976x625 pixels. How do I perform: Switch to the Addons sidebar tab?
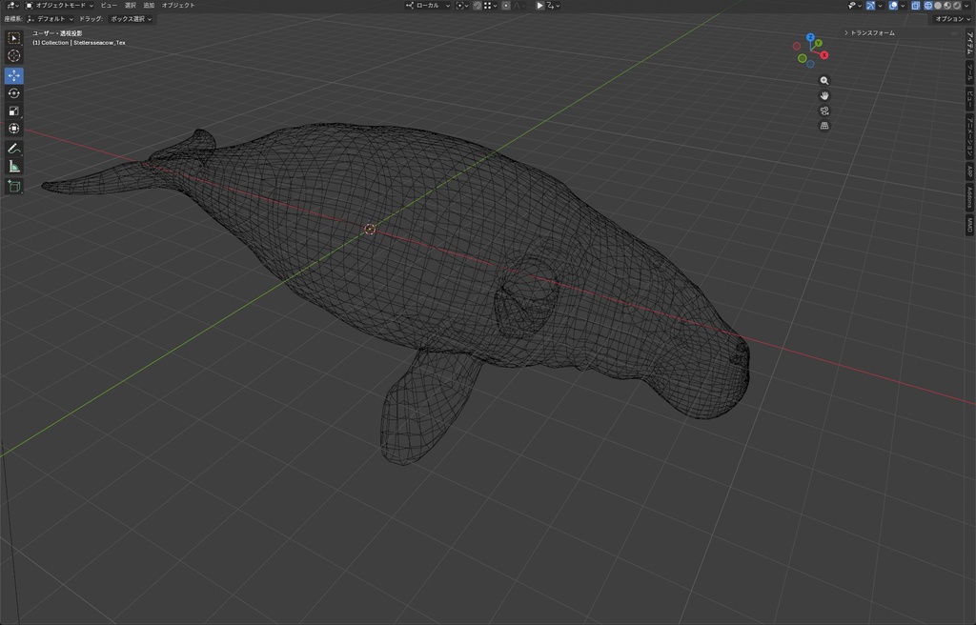[969, 198]
